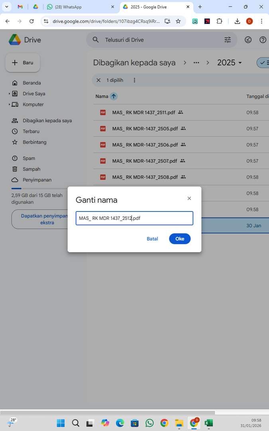
Task: Click the offline ready checkmark status icon
Action: pyautogui.click(x=248, y=40)
